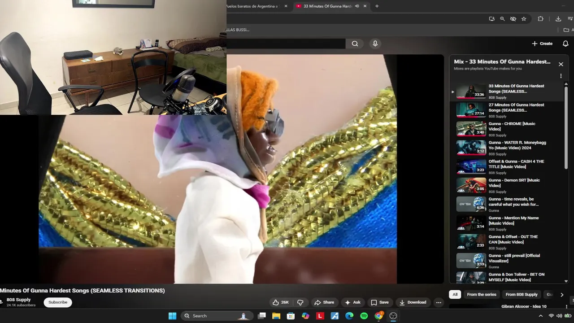Click the Ask button

352,302
